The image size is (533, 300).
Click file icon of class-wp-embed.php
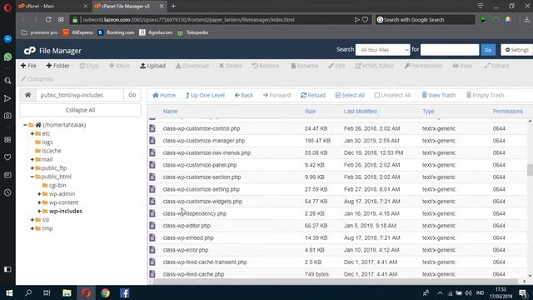[x=152, y=237]
